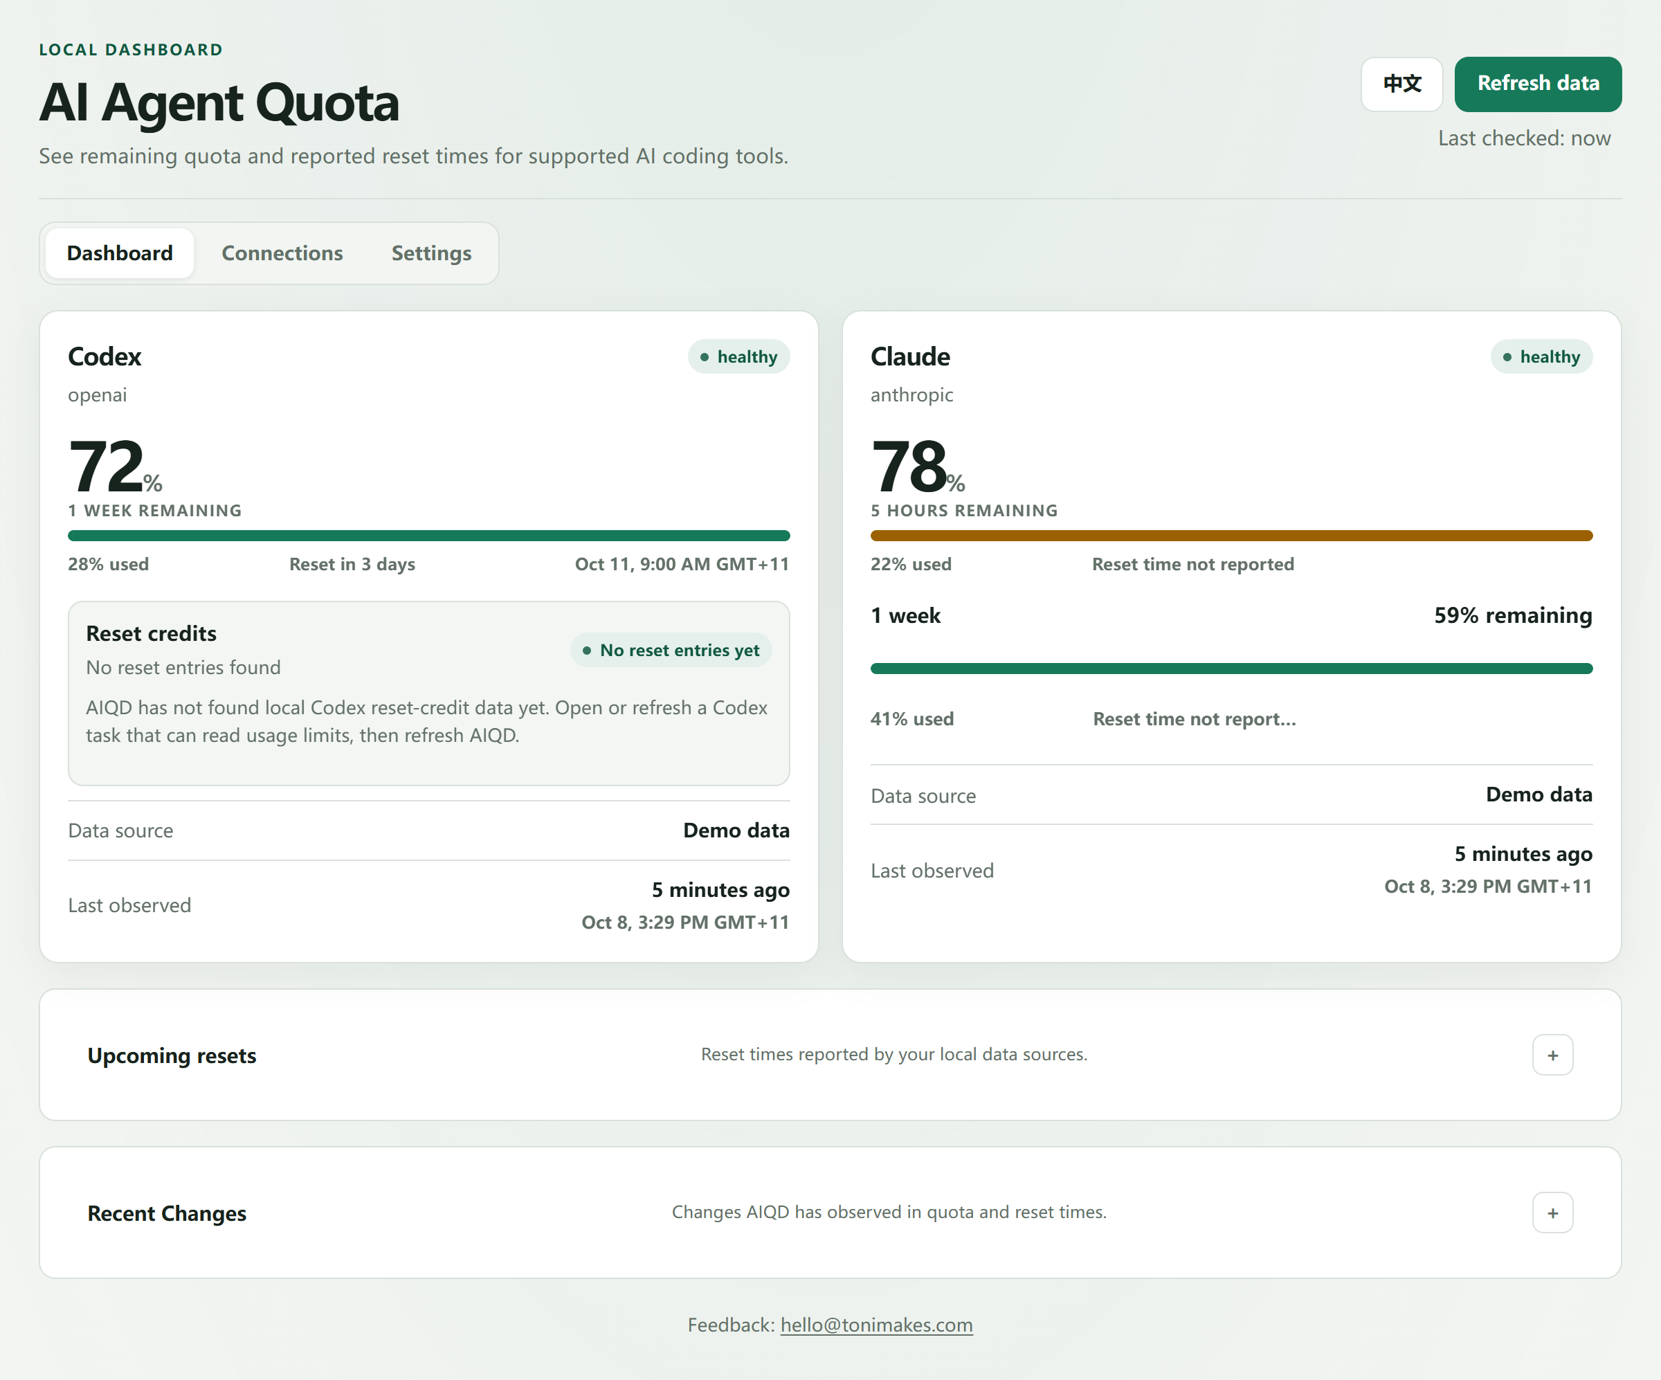1661x1380 pixels.
Task: Click the Reset credits heading
Action: (151, 633)
